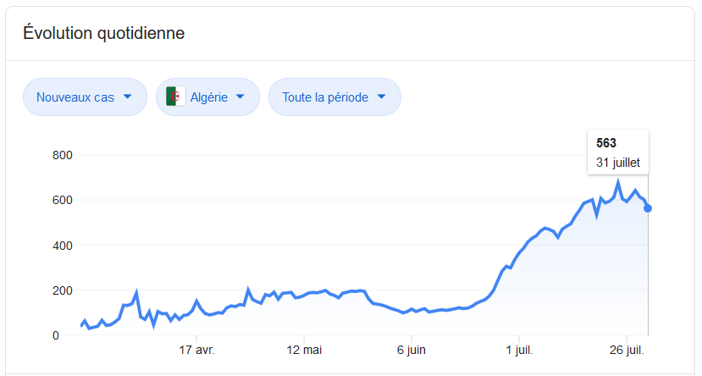Click the highest peak of the chart line
702x376 pixels.
tap(618, 182)
